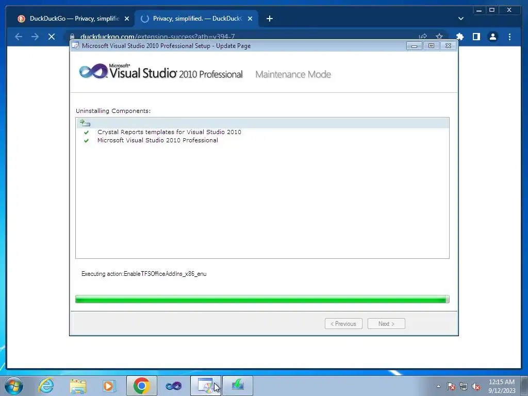Screen dimensions: 528x396
Task: Open a new Chrome tab
Action: click(x=269, y=19)
